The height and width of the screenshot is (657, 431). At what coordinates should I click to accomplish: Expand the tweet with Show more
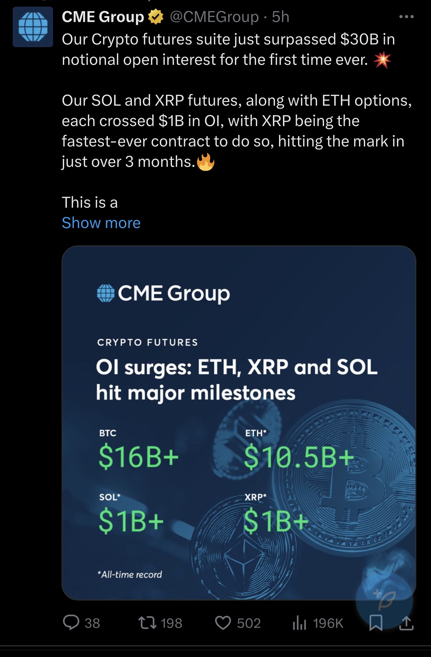pyautogui.click(x=101, y=223)
